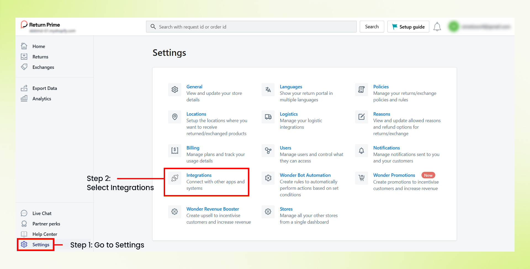Open Exchanges from the sidebar icon
The width and height of the screenshot is (530, 269).
coord(24,67)
